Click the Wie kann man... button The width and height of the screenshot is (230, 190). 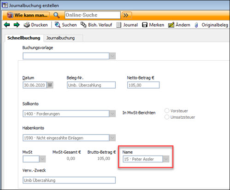coord(28,15)
